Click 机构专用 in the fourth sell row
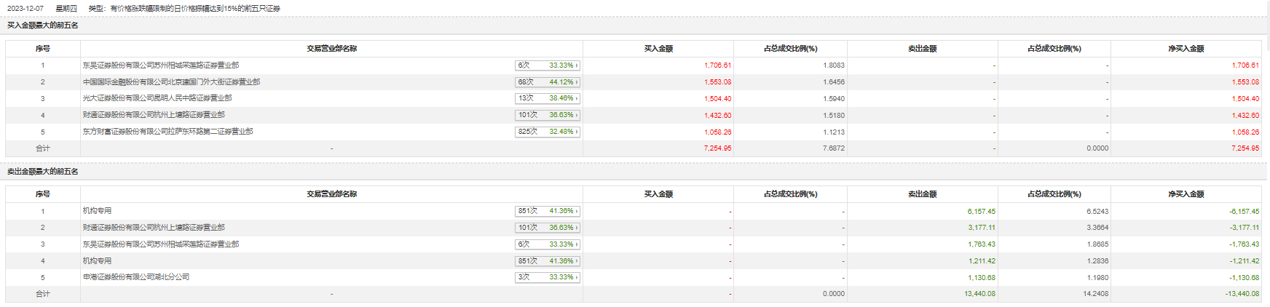1270x307 pixels. [x=97, y=260]
